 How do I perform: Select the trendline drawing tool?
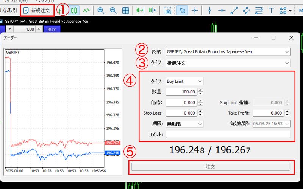tap(234, 11)
